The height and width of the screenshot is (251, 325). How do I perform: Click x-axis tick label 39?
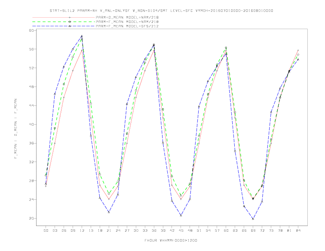click(x=163, y=230)
